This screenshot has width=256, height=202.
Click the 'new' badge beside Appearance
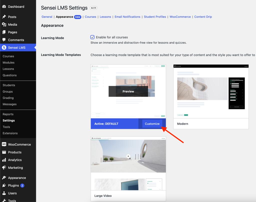(77, 17)
